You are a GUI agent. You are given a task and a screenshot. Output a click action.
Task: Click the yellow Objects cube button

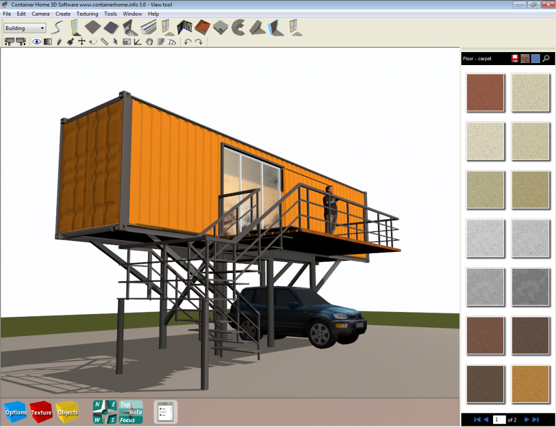(67, 412)
